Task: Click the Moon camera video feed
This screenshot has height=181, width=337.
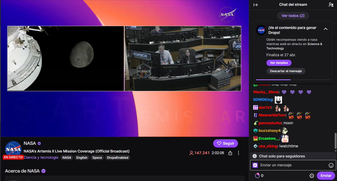Action: (66, 58)
